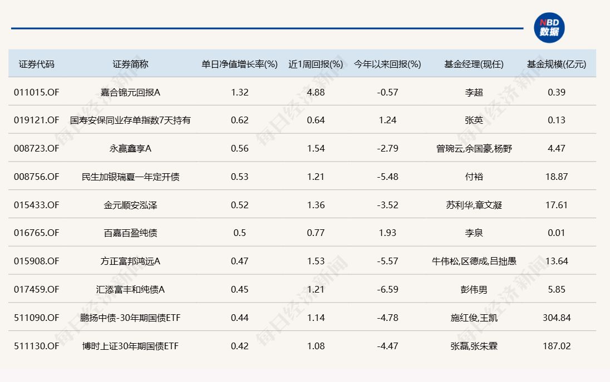610x382 pixels.
Task: Click the code 015433.OF
Action: pyautogui.click(x=37, y=205)
